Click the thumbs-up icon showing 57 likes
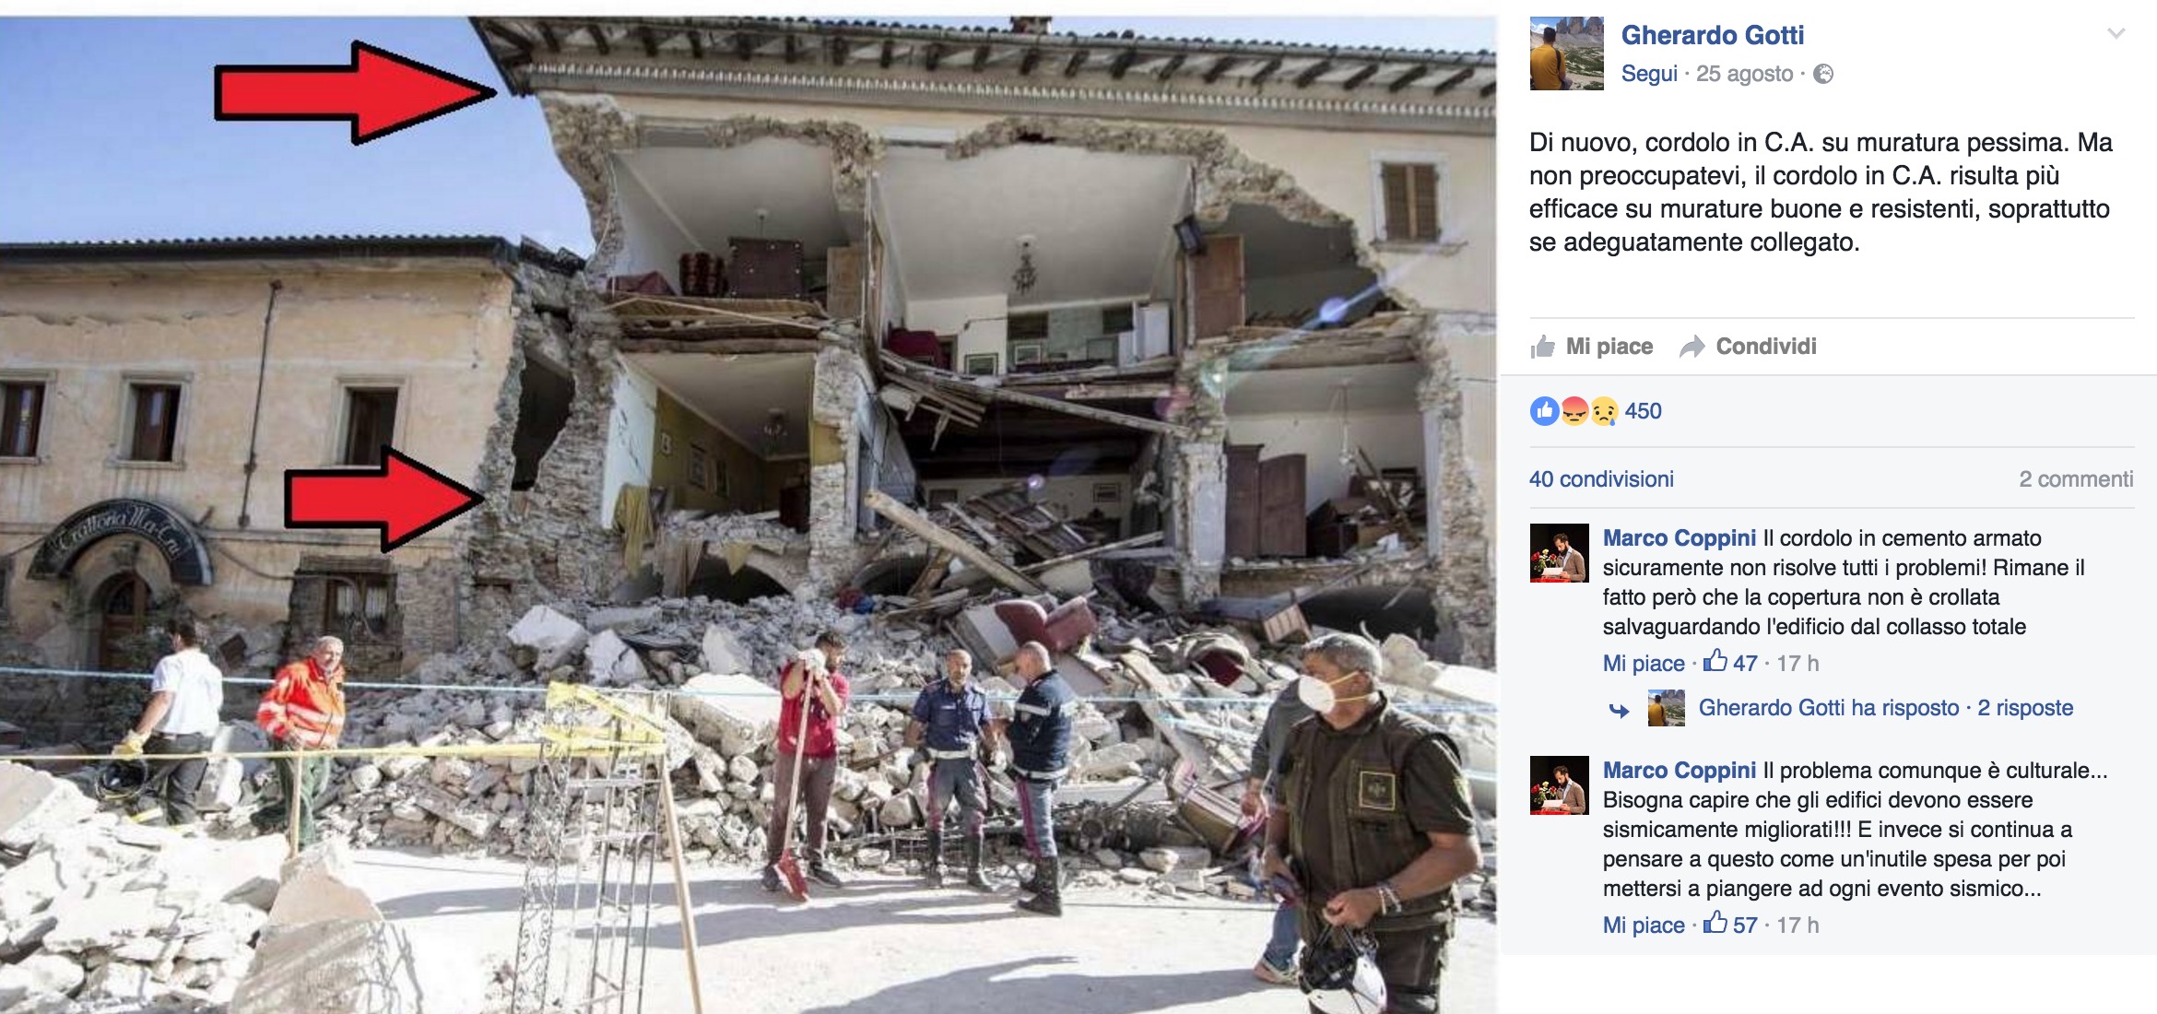This screenshot has height=1014, width=2157. [1715, 922]
